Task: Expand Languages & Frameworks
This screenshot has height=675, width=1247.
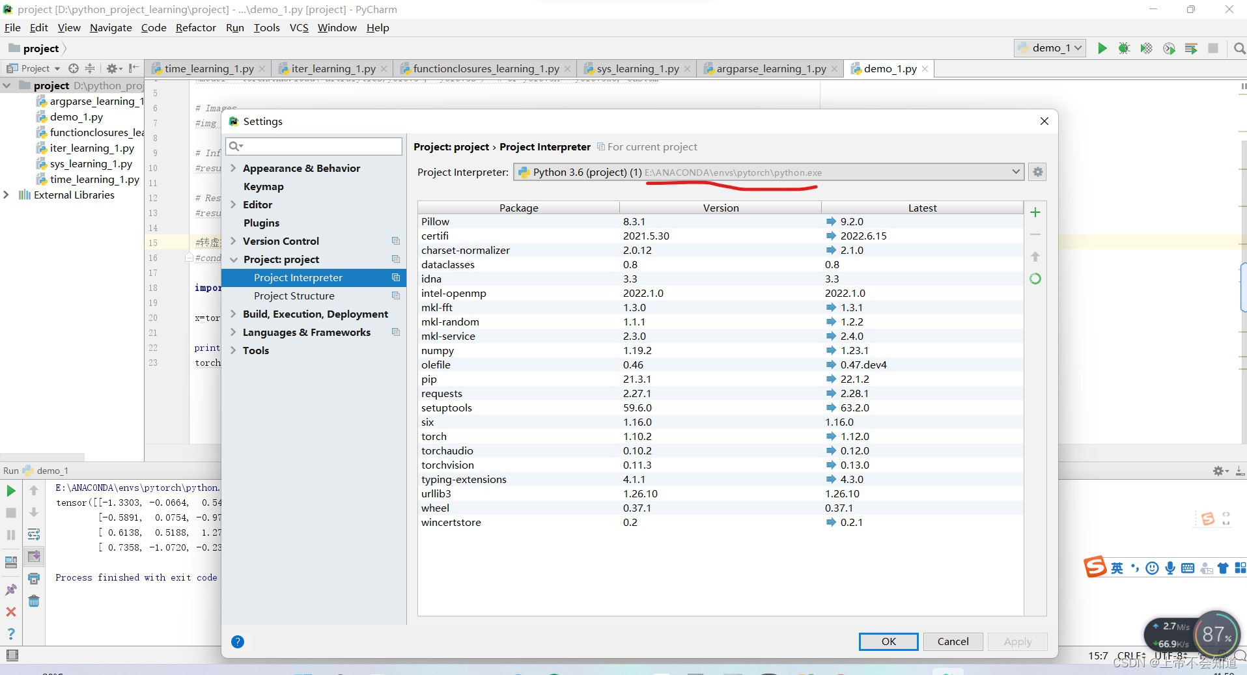Action: point(233,332)
